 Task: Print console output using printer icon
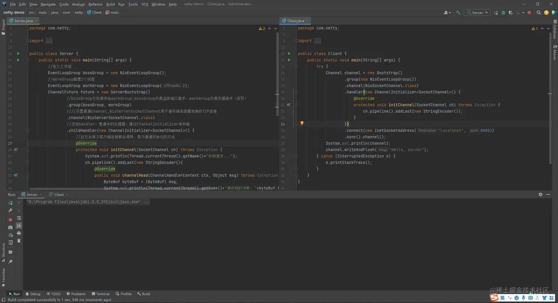(x=19, y=234)
